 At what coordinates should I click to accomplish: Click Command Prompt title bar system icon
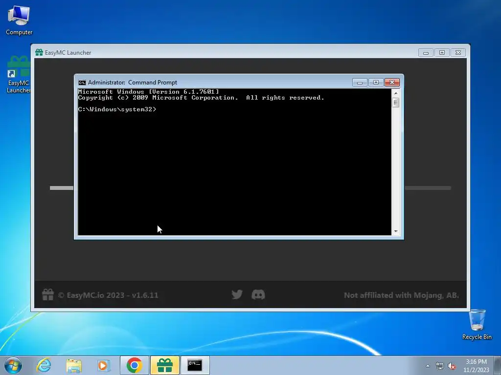[x=82, y=83]
